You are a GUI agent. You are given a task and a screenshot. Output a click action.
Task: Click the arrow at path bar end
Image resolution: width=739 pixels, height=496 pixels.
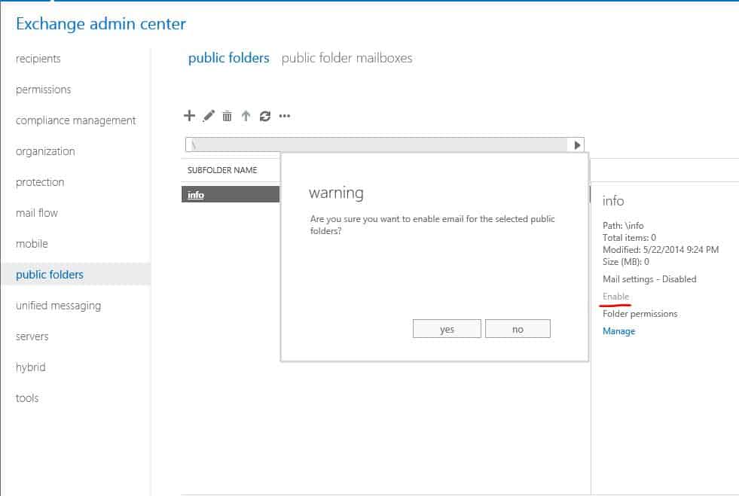tap(577, 145)
